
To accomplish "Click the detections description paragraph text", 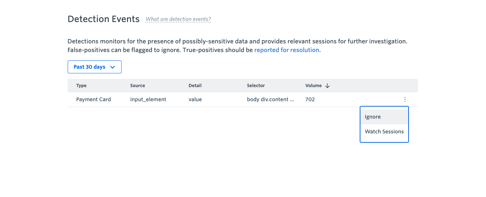I will [237, 46].
